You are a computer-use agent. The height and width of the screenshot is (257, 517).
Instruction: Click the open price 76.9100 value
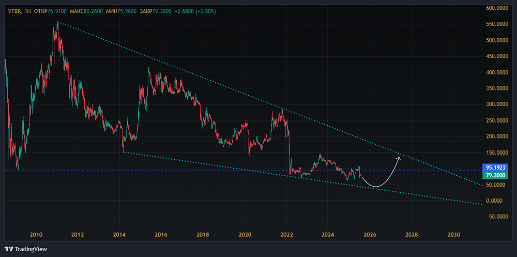click(x=57, y=11)
